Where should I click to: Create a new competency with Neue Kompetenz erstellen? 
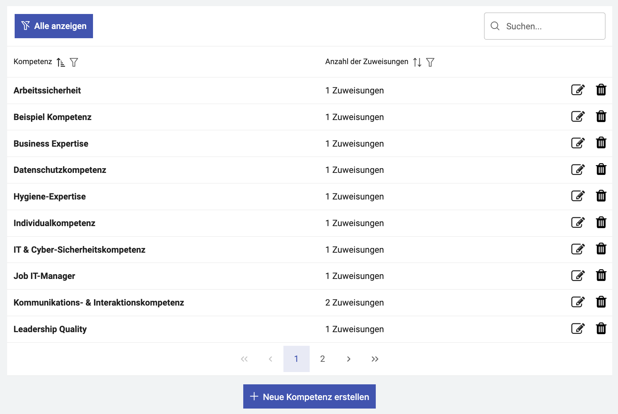(x=309, y=397)
